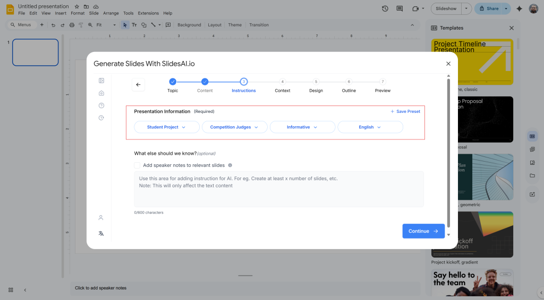Click the redo toolbar icon
This screenshot has width=544, height=300.
click(63, 25)
